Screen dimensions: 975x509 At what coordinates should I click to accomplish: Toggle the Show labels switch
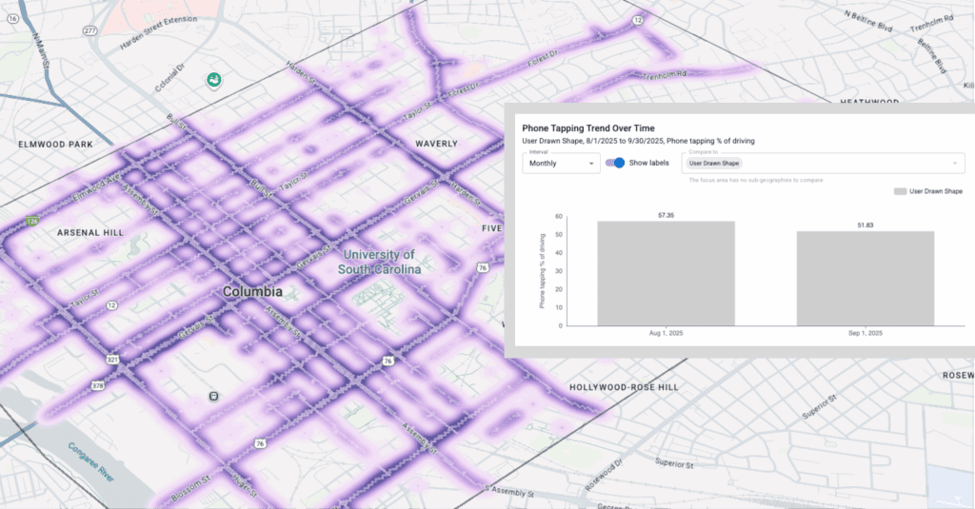pos(616,163)
